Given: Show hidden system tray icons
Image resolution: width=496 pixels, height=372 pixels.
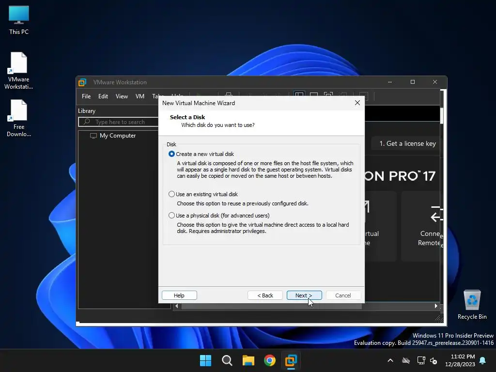Looking at the screenshot, I should (390, 360).
